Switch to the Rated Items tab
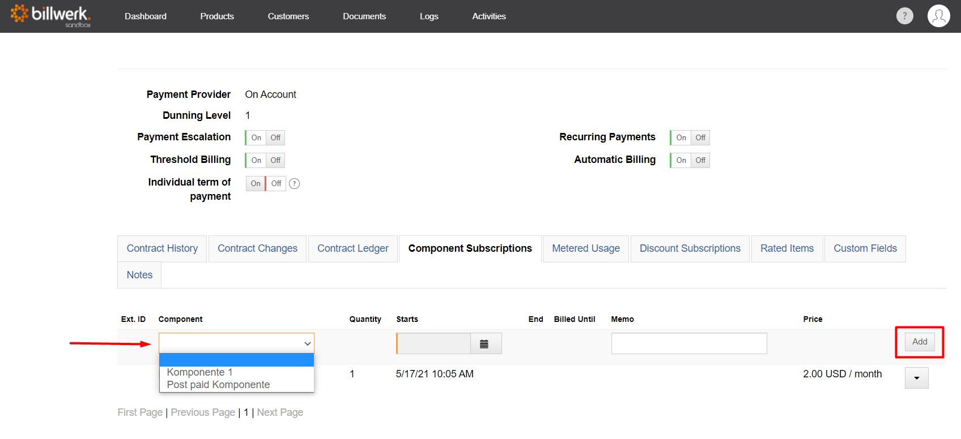Viewport: 961px width, 439px height. [x=787, y=248]
